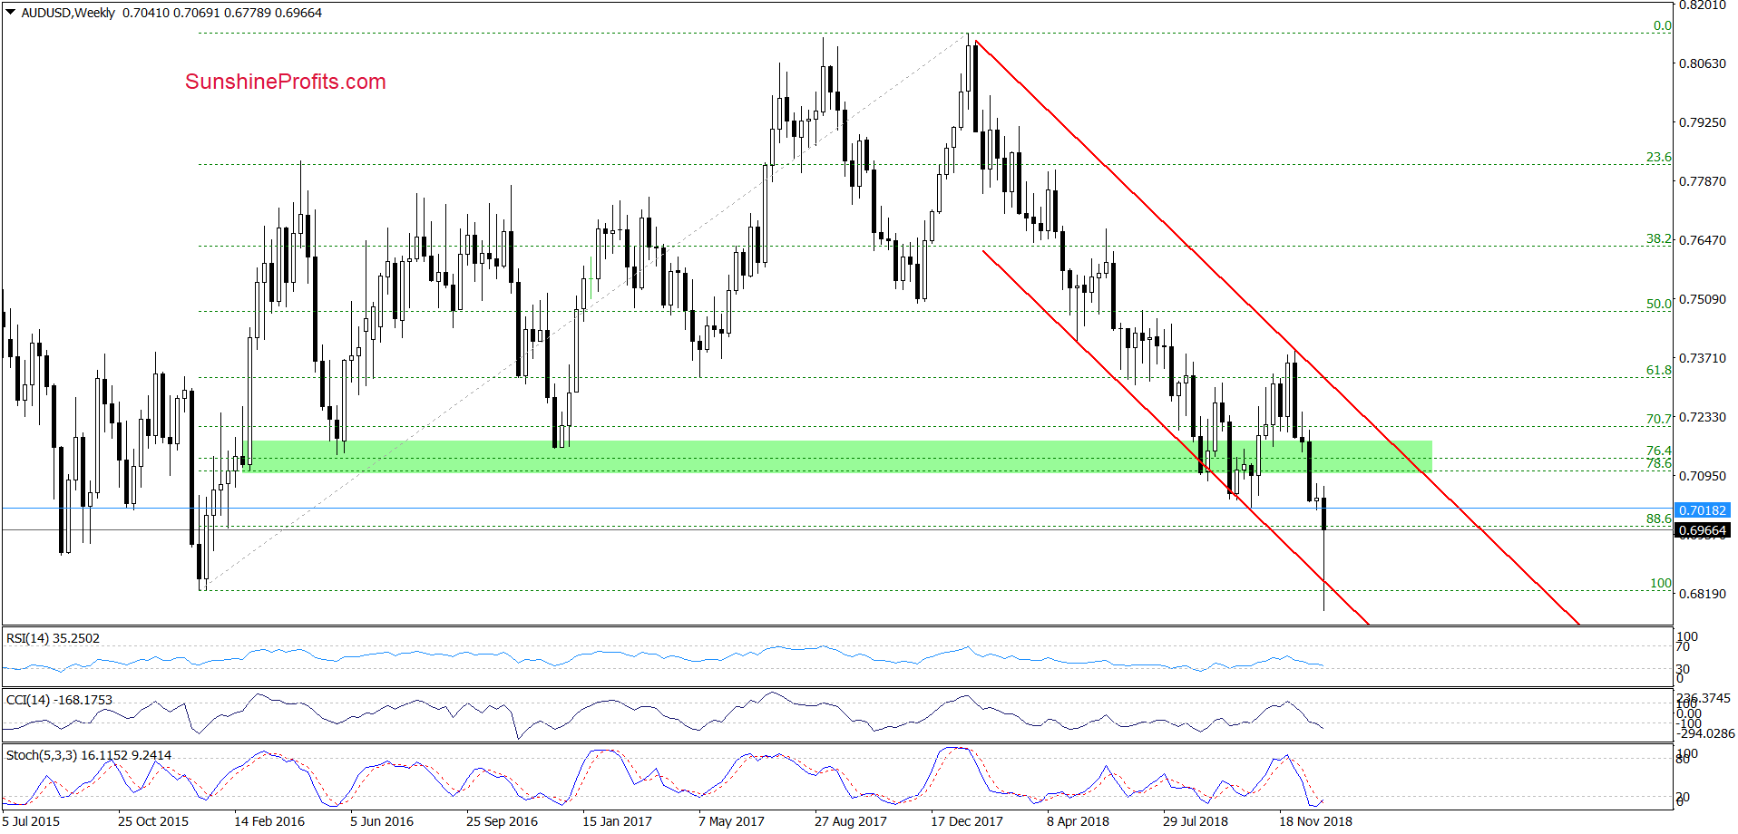Click the 0.68190 price axis value

pyautogui.click(x=1703, y=594)
